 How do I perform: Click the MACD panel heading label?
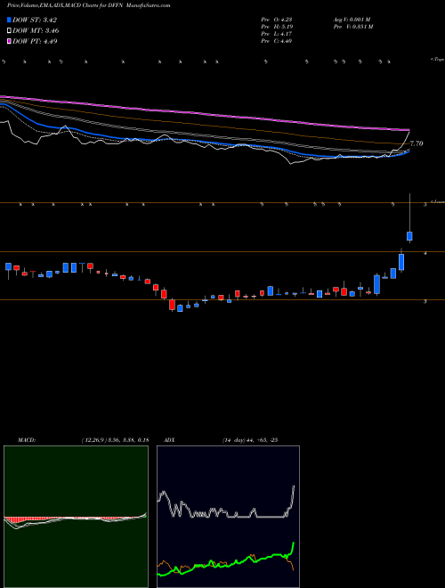(x=27, y=440)
